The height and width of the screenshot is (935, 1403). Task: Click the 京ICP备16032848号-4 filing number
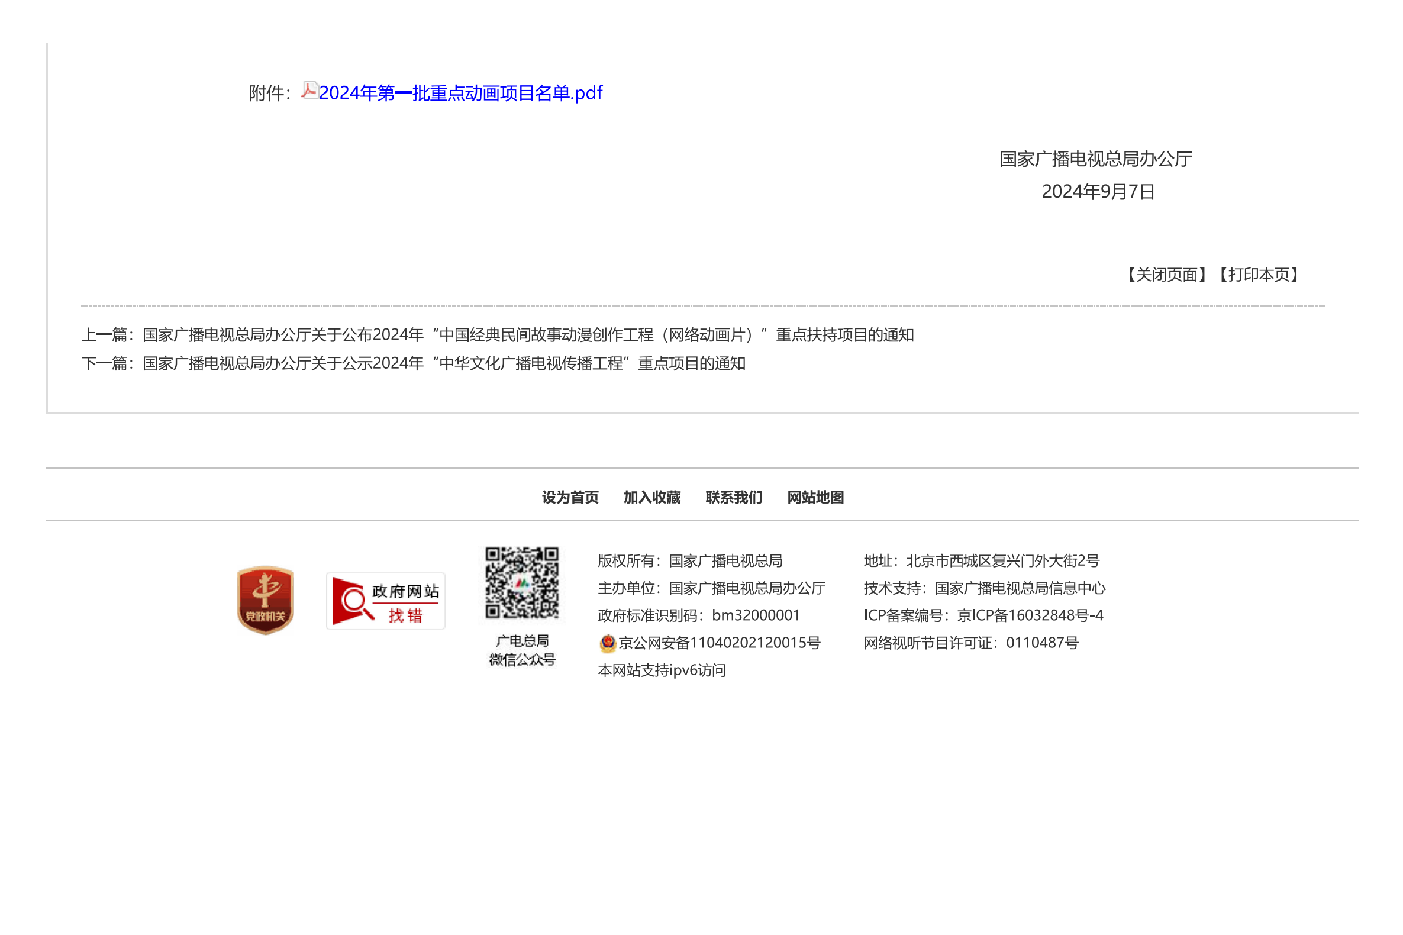1029,615
